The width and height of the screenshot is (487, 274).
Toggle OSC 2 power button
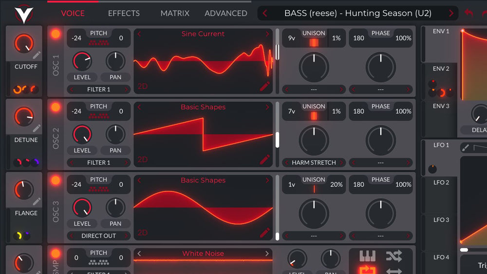tap(56, 107)
